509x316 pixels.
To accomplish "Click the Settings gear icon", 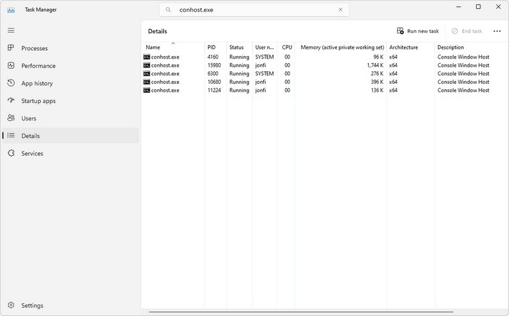I will tap(11, 305).
